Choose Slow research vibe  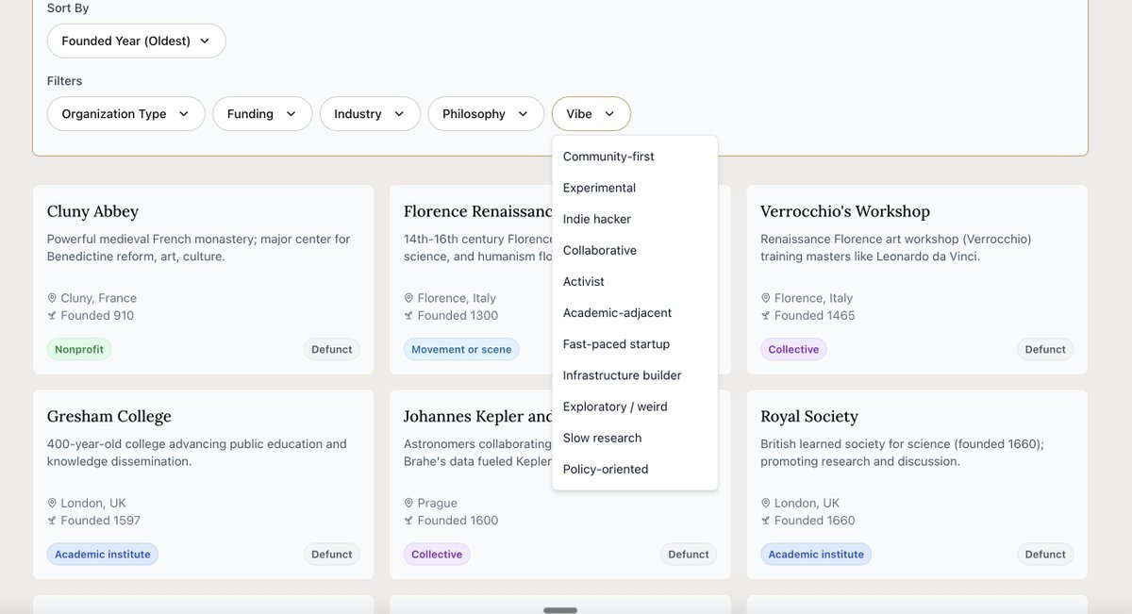coord(602,438)
